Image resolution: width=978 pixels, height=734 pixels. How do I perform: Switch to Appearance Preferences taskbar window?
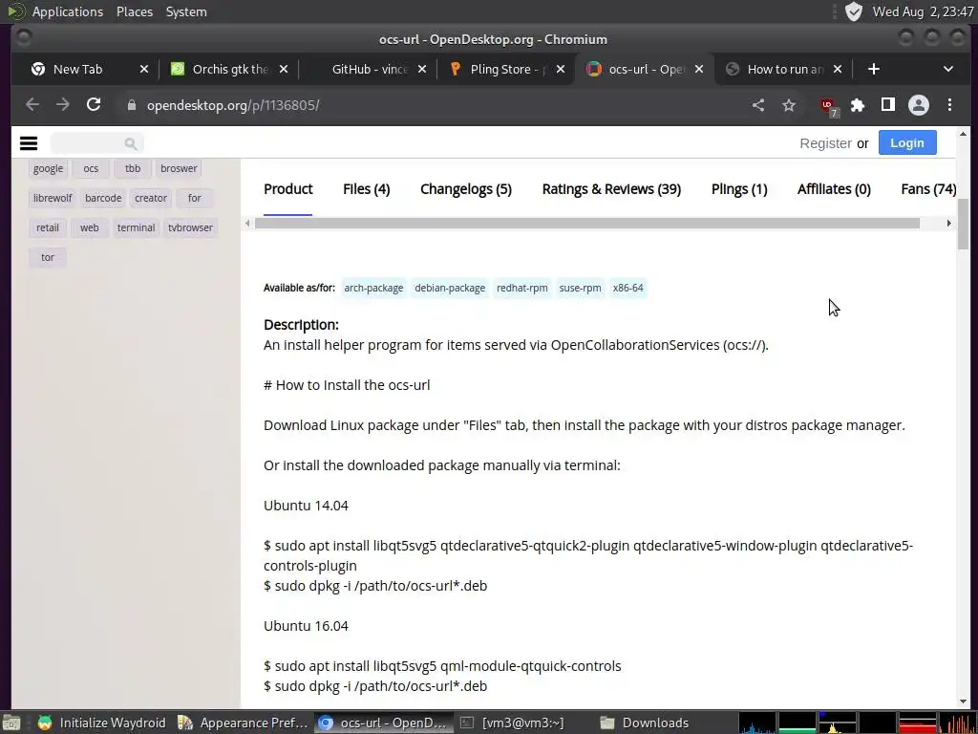tap(243, 723)
